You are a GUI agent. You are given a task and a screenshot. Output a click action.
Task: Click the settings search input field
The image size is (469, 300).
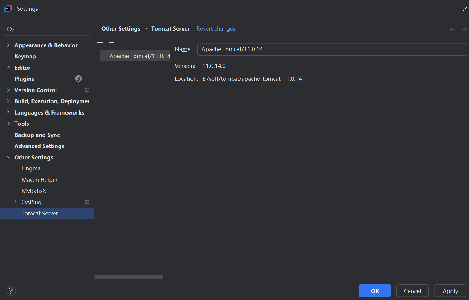(46, 29)
